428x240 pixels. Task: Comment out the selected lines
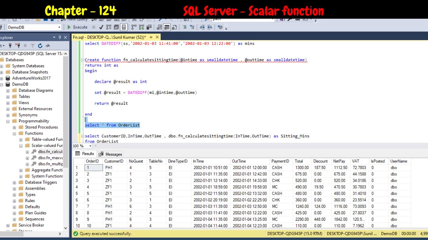coord(185,27)
